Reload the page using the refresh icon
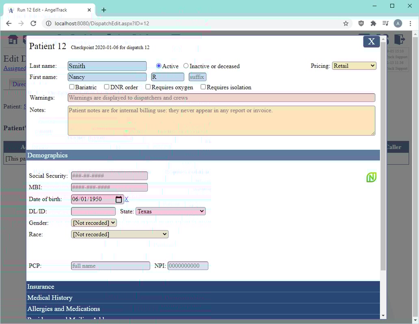The width and height of the screenshot is (419, 324). (x=33, y=23)
